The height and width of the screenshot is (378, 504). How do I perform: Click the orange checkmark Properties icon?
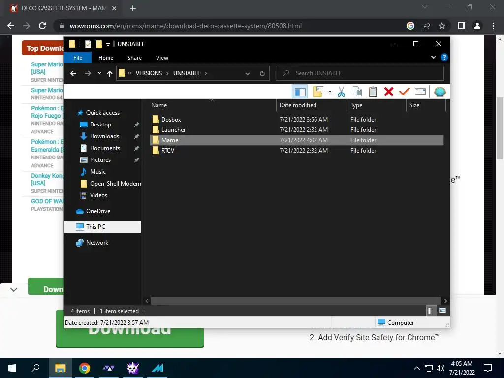click(x=405, y=92)
